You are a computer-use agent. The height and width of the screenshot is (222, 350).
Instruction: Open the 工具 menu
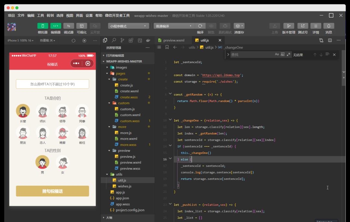coord(41,16)
